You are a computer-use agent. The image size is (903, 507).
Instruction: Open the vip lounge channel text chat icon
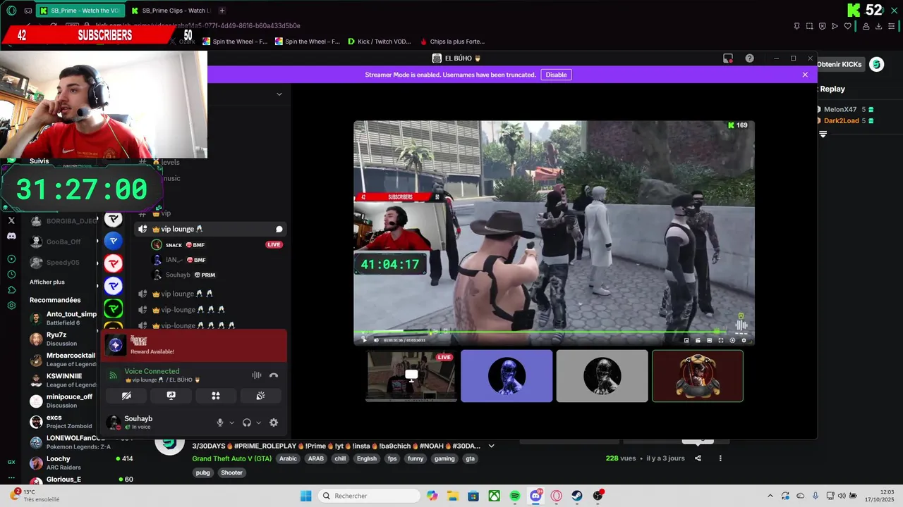(279, 229)
